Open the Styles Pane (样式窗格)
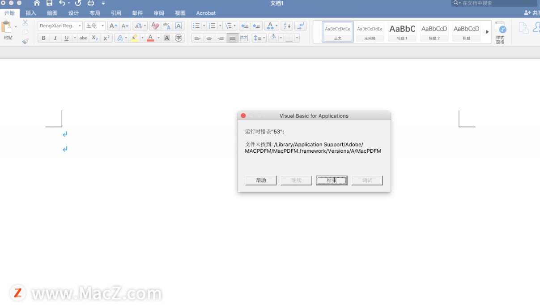Image resolution: width=540 pixels, height=305 pixels. (x=500, y=33)
